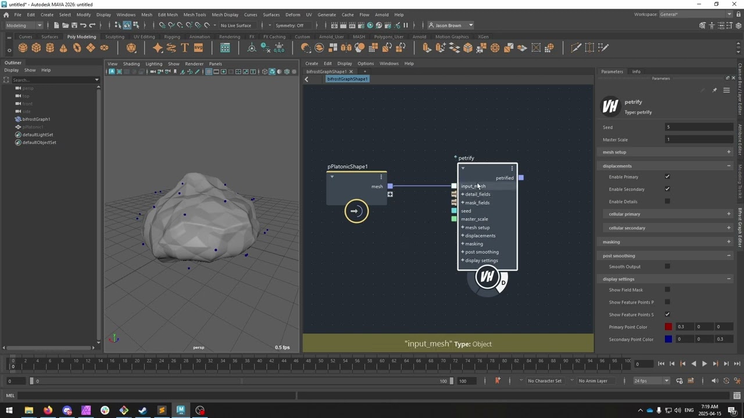The image size is (744, 418).
Task: Open the viewport Shading menu
Action: pyautogui.click(x=131, y=64)
